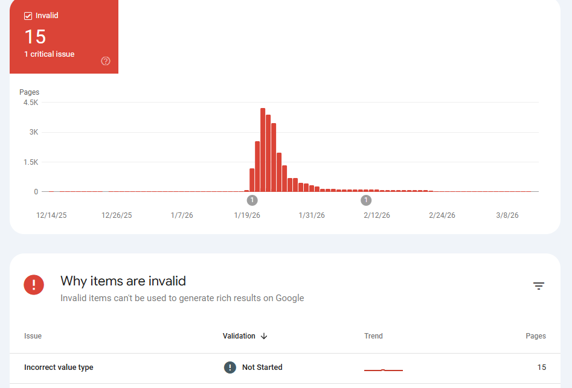Click the Issue column header

click(x=33, y=336)
